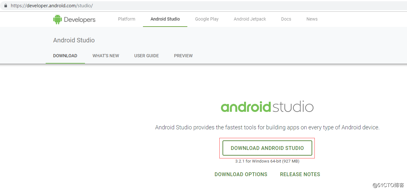Click the Android Developers robot logo
This screenshot has height=191, width=407.
(57, 19)
